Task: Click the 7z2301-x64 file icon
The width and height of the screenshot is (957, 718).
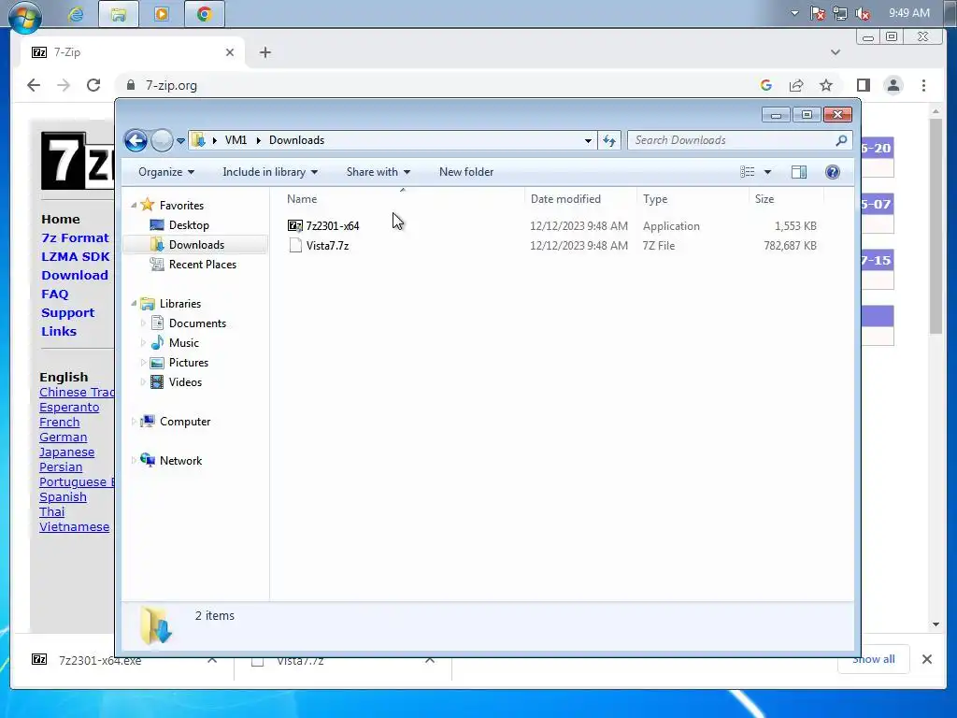Action: (x=294, y=226)
